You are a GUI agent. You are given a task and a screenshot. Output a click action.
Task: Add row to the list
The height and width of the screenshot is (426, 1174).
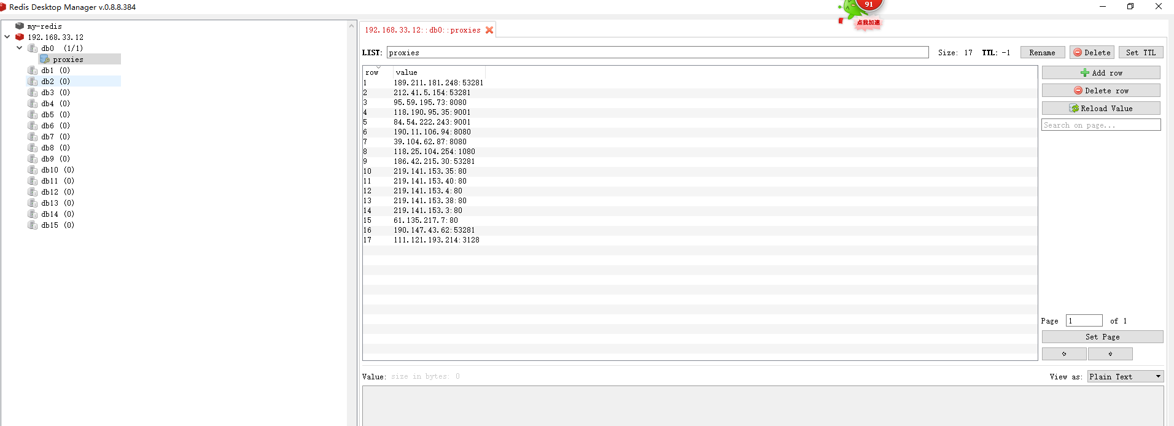point(1101,72)
